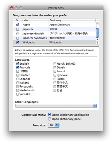Click the Dictionary column header
112x143 pixels.
pyautogui.click(x=72, y=20)
